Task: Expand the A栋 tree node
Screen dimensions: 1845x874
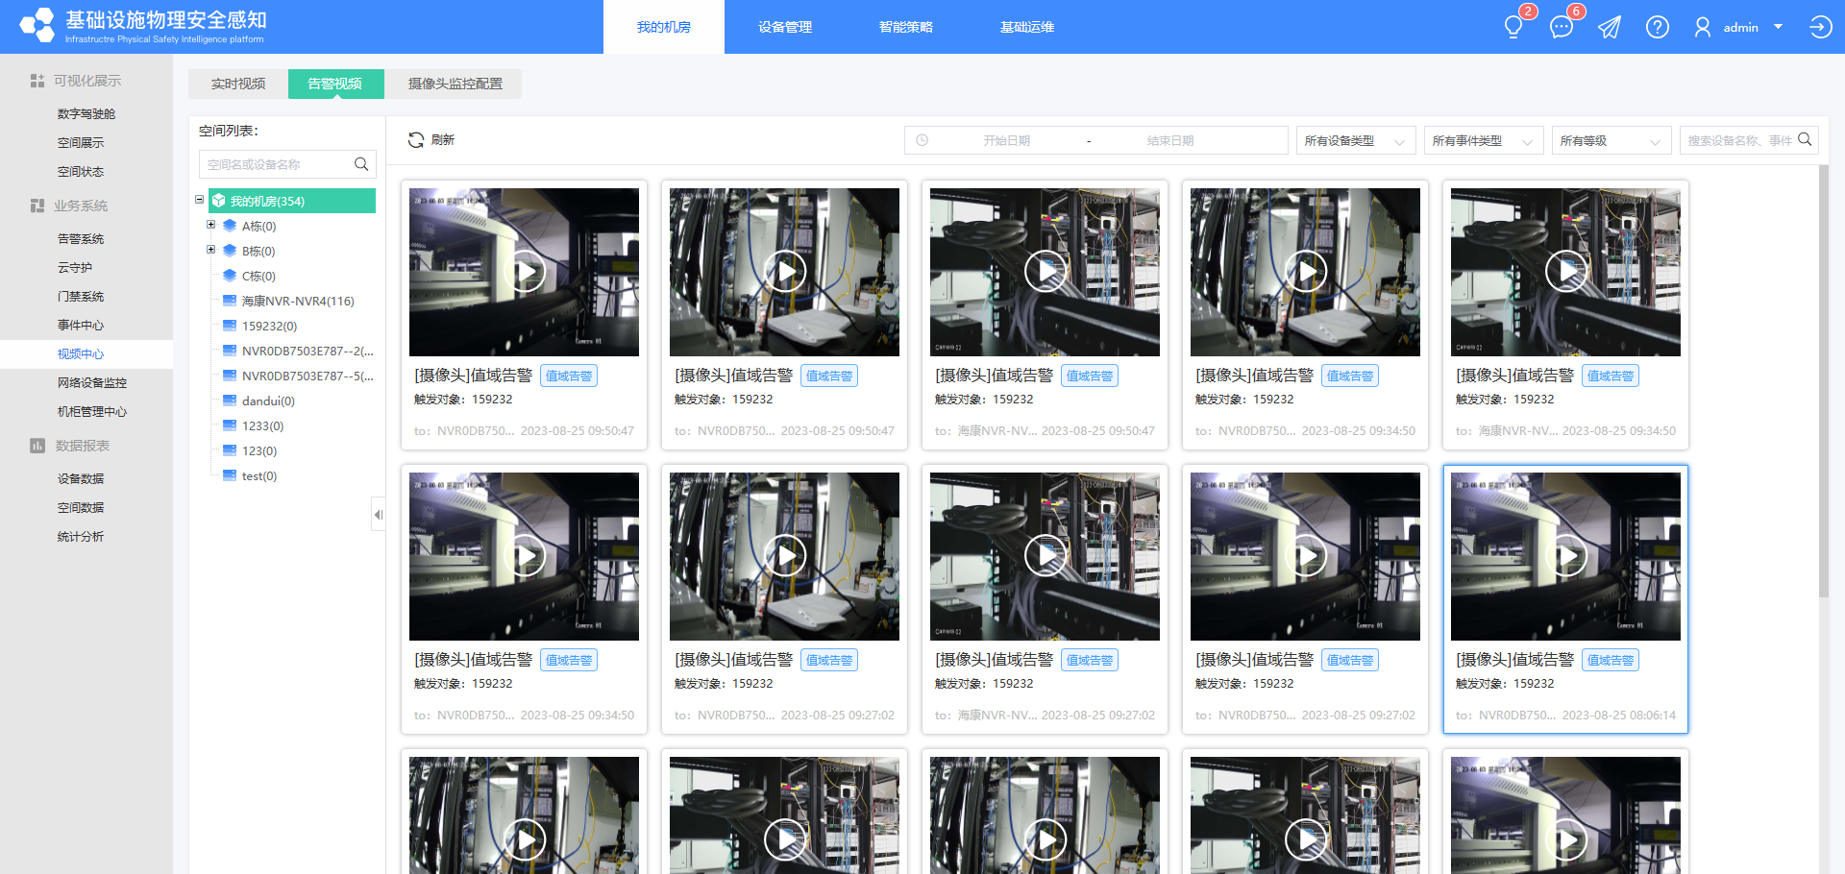Action: point(211,225)
